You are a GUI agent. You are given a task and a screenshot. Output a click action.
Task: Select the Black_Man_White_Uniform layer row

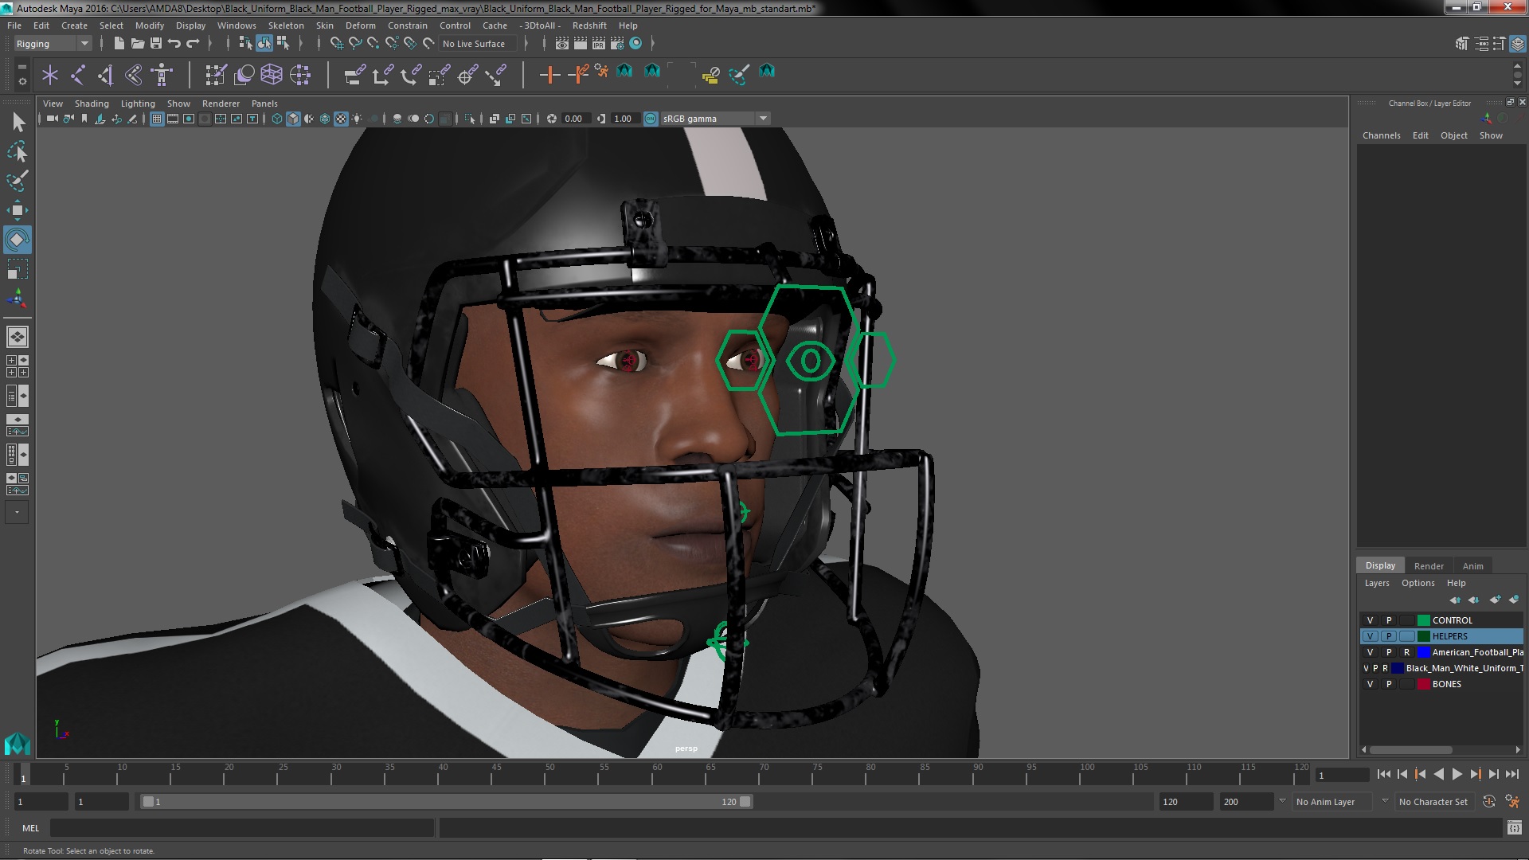[1441, 668]
